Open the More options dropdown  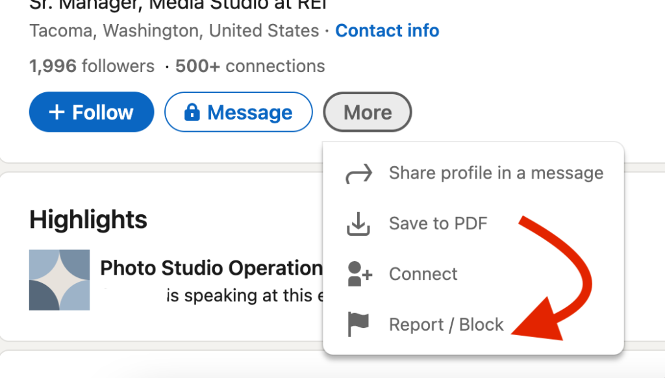(x=367, y=112)
